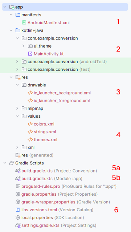The width and height of the screenshot is (131, 232).
Task: Select the Gradle Scripts label
Action: (29, 163)
